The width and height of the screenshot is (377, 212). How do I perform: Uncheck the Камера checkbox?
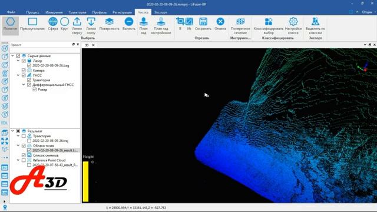point(24,71)
